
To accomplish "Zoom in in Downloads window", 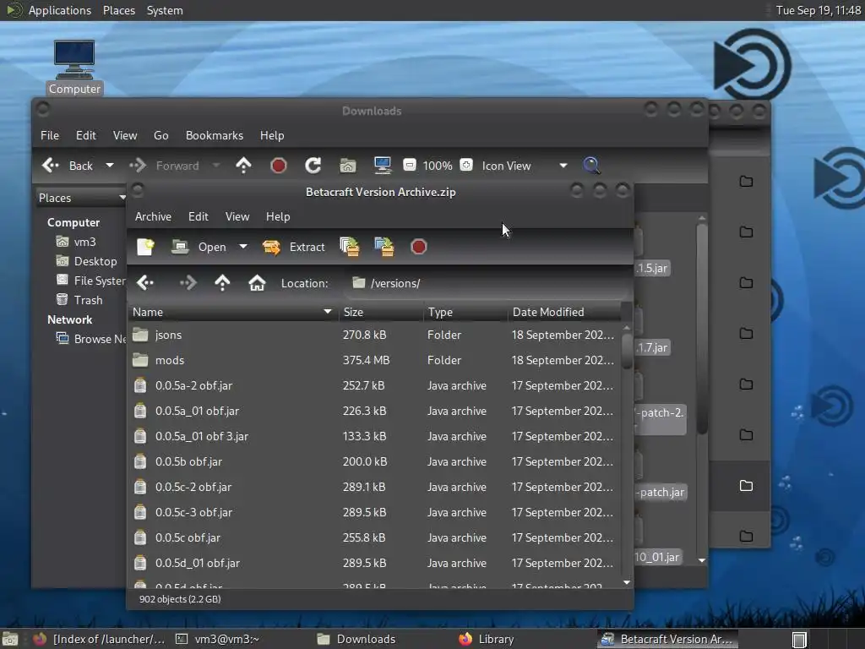I will pos(466,165).
